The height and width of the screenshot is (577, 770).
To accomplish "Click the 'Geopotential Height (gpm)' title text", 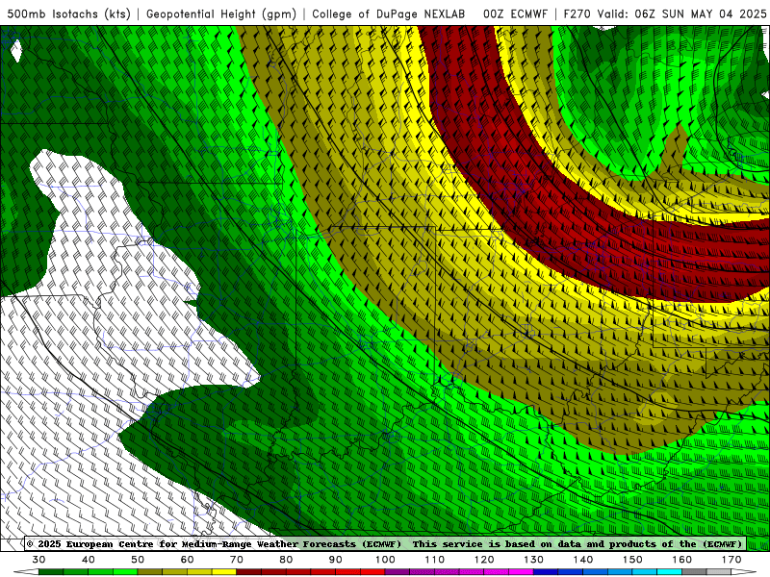I will 221,13.
